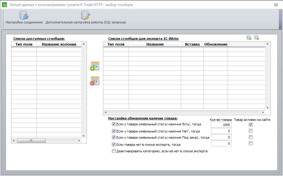Expand toolbar overflow arrow at right edge

(x=281, y=28)
